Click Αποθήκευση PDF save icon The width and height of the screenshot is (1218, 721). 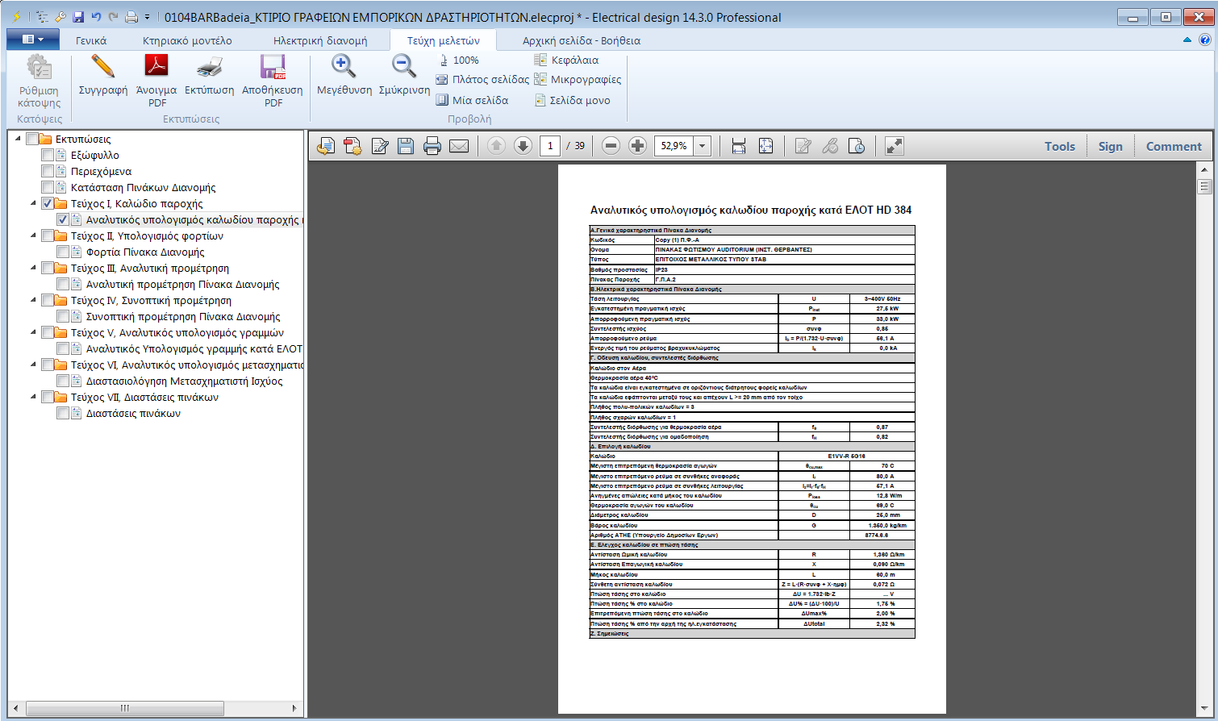coord(273,68)
